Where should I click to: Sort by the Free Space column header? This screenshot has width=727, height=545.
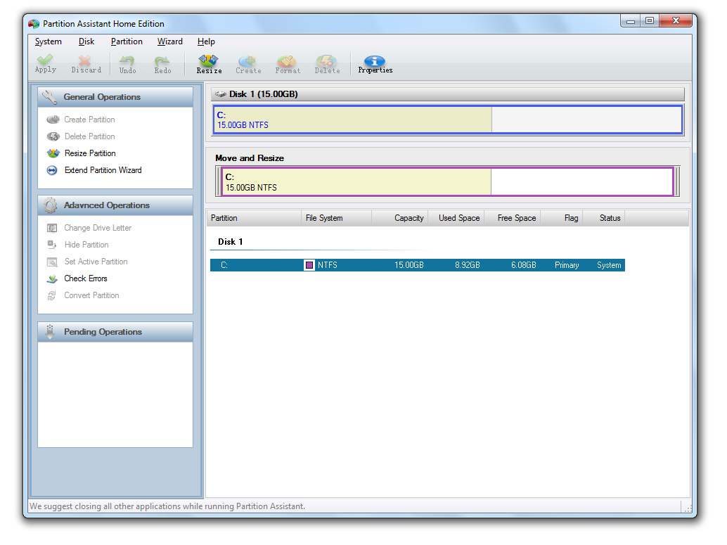(x=513, y=218)
